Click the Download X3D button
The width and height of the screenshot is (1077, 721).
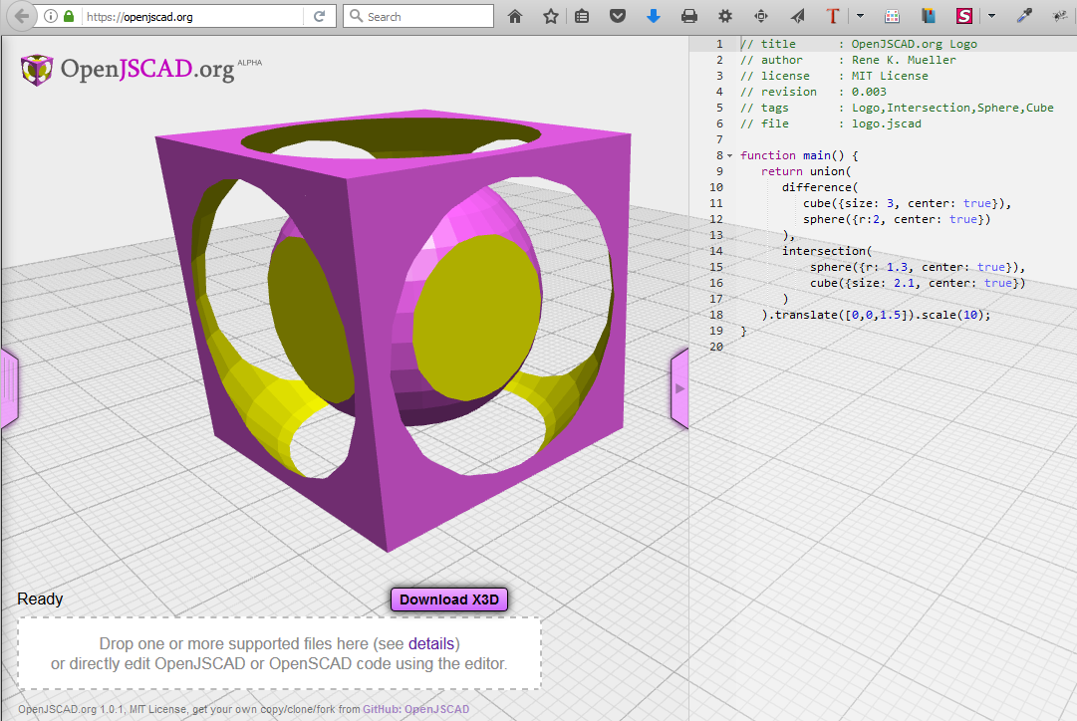tap(450, 600)
